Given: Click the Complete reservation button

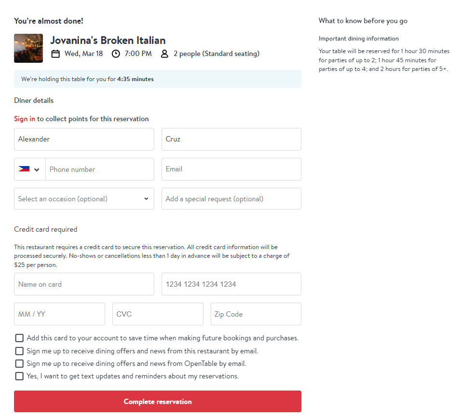Looking at the screenshot, I should 158,402.
